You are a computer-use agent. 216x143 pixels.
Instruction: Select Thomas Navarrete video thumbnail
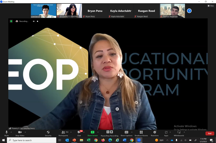tap(172, 11)
